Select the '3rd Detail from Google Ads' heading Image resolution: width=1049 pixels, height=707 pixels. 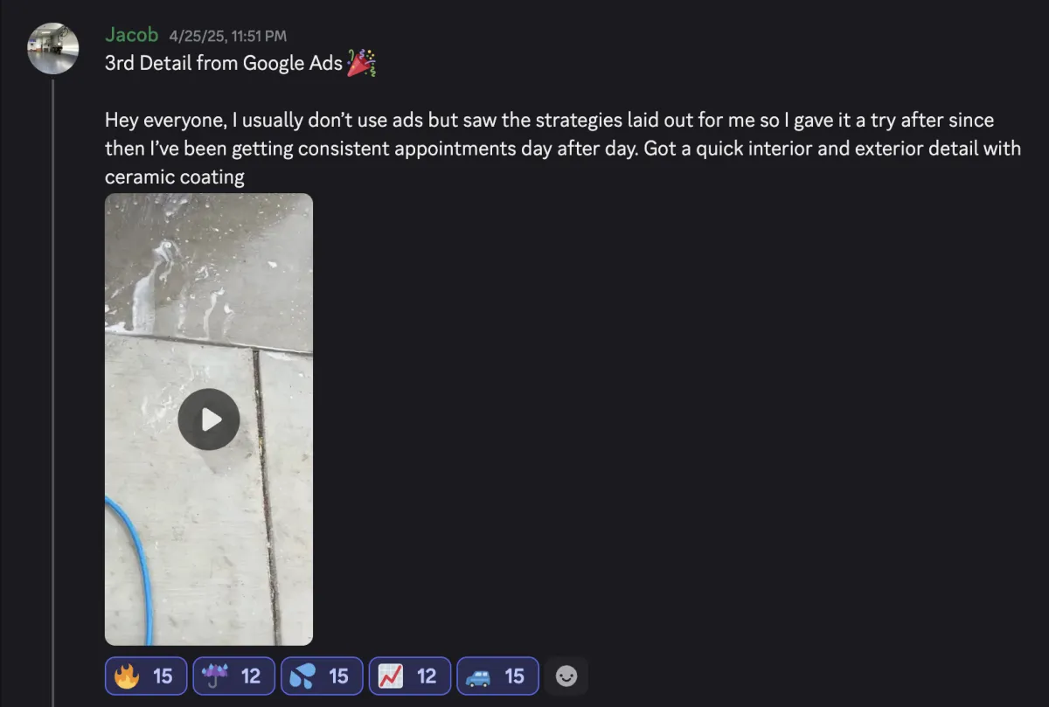(224, 64)
